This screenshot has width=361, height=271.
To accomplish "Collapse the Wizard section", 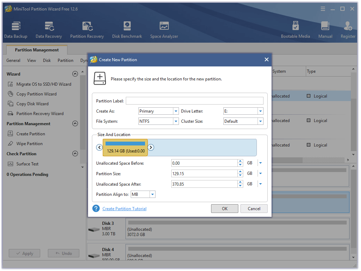I will click(75, 74).
